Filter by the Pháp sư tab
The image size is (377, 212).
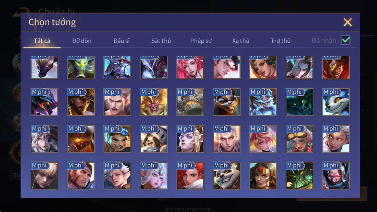[201, 41]
